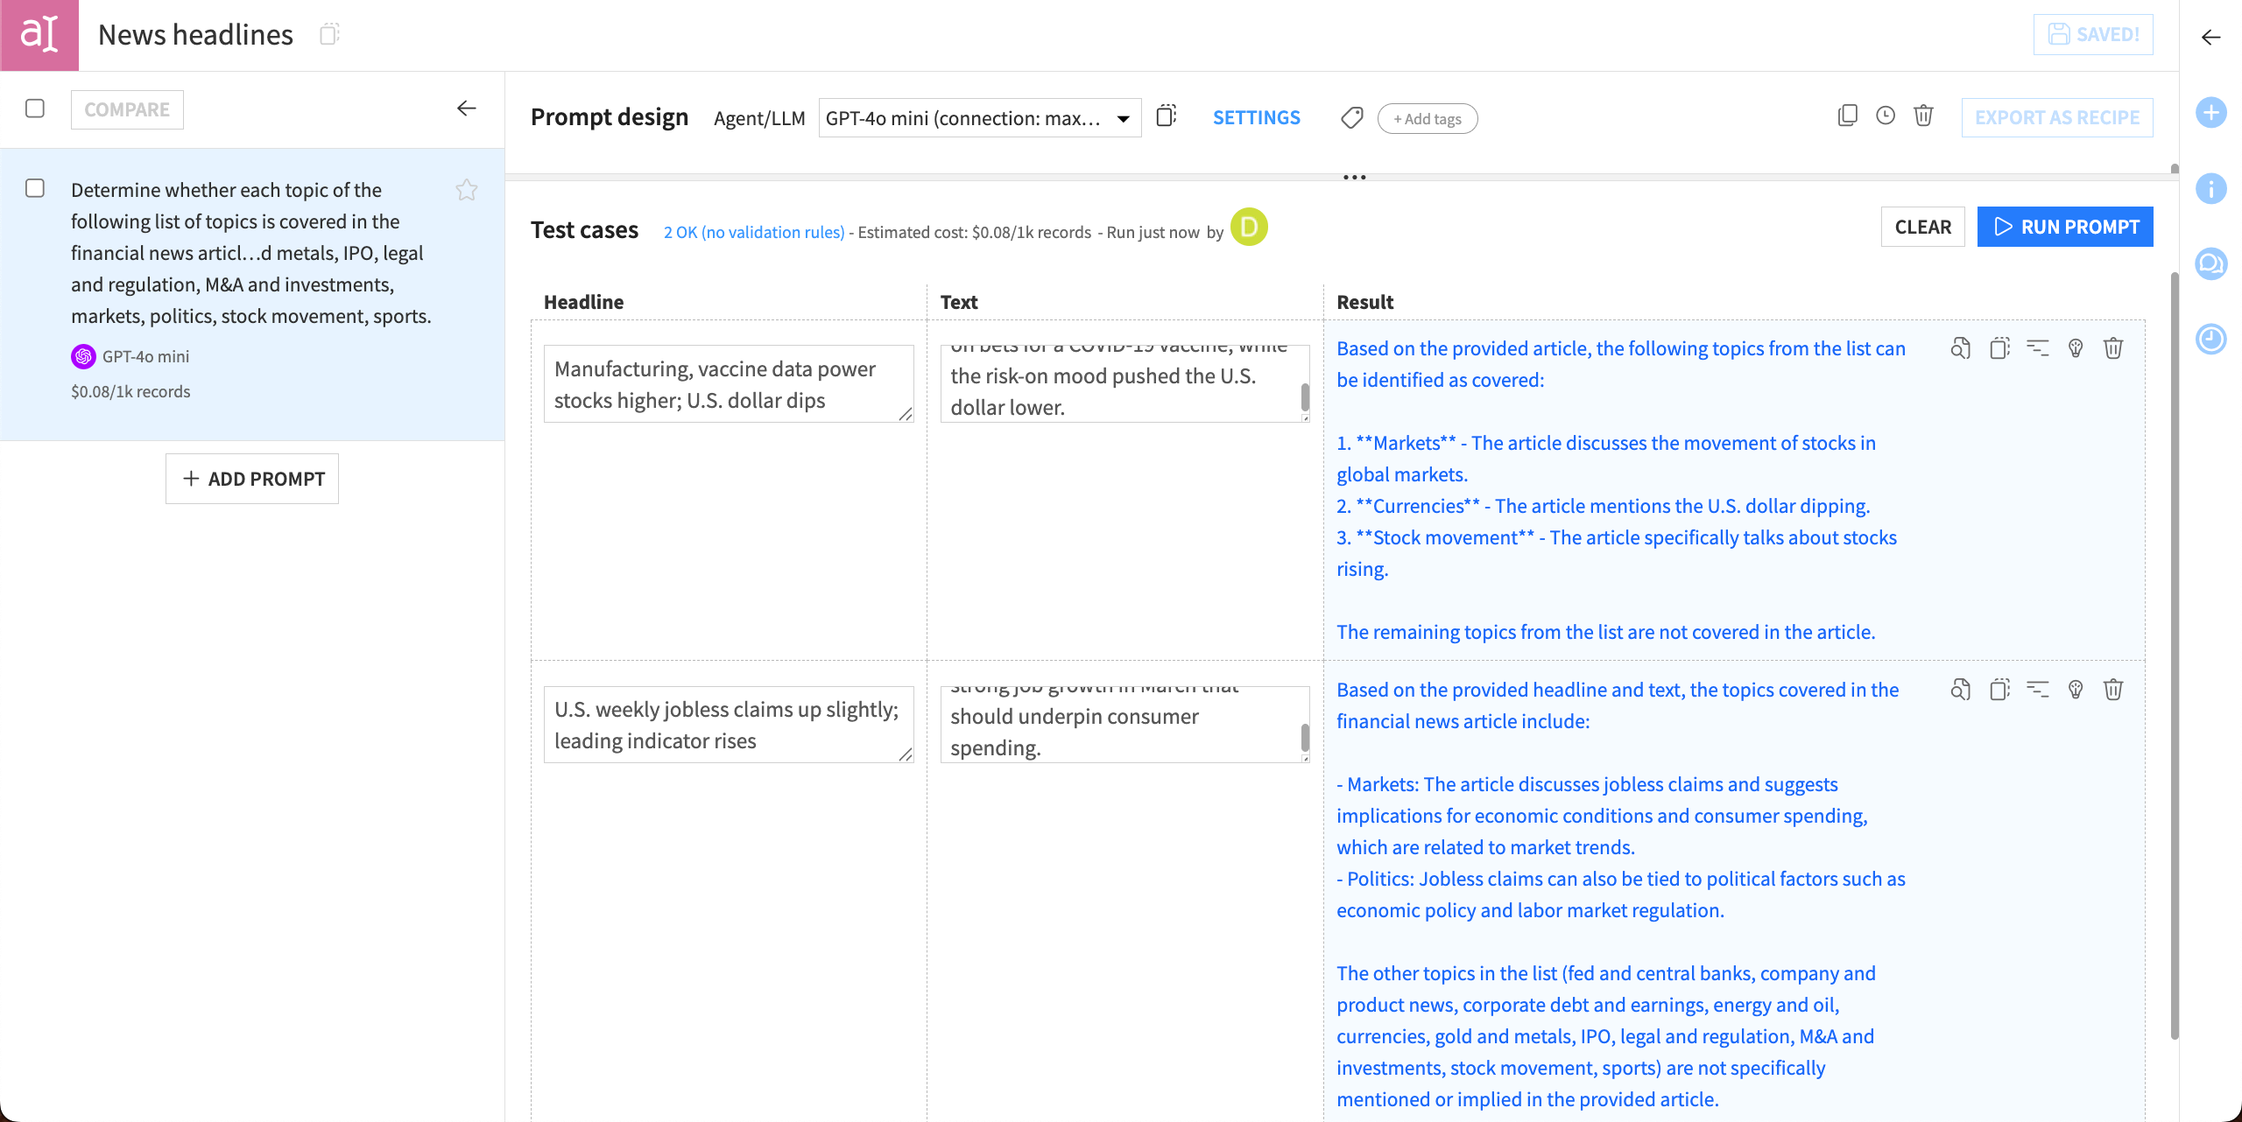Toggle the checkbox on the Determine topics prompt
The width and height of the screenshot is (2242, 1122).
(x=35, y=189)
